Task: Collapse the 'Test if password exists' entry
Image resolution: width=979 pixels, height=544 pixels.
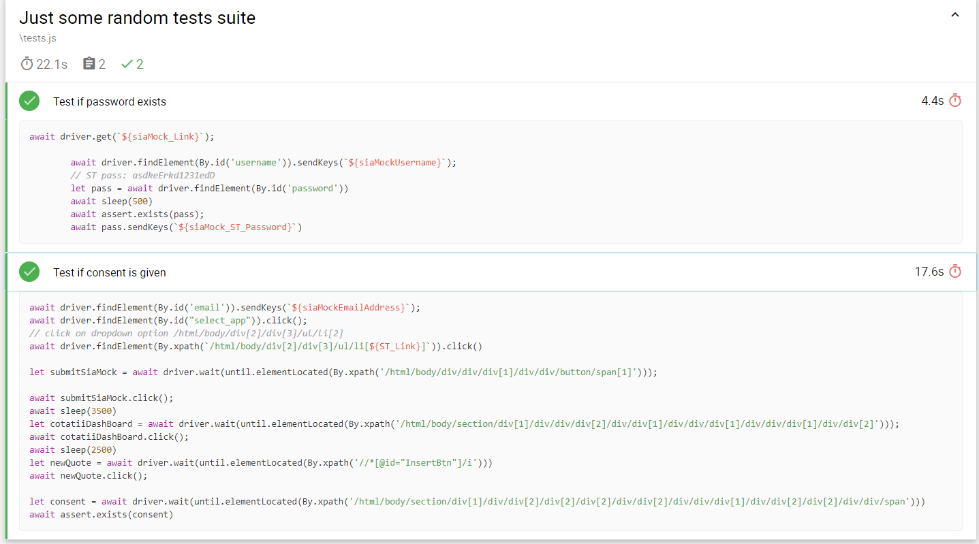Action: tap(477, 100)
